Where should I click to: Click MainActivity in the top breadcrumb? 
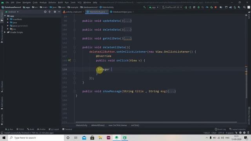point(106,7)
